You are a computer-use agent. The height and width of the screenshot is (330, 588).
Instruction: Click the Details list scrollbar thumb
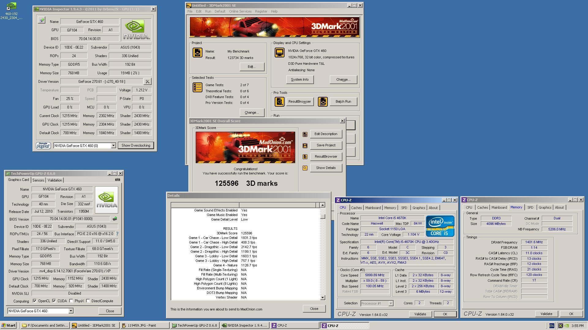(322, 217)
